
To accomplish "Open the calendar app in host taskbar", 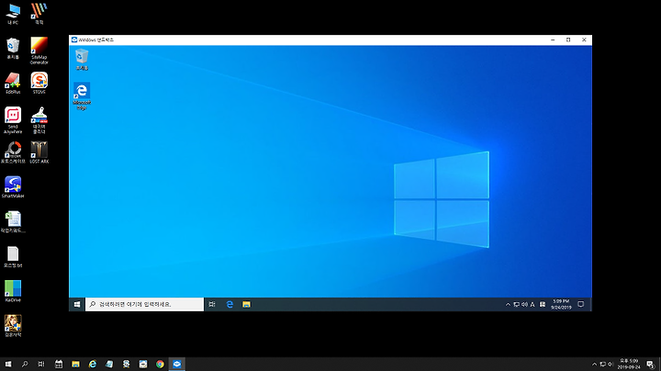I will (59, 365).
